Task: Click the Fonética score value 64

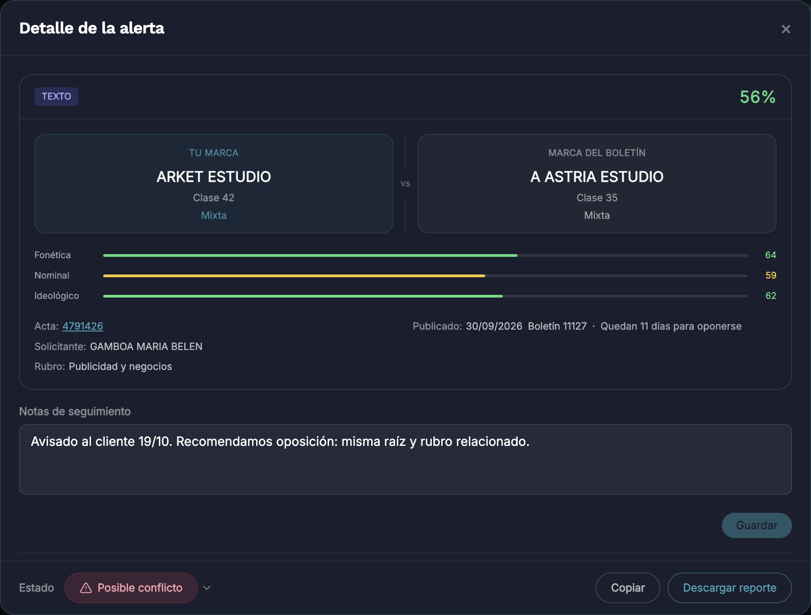Action: (x=771, y=255)
